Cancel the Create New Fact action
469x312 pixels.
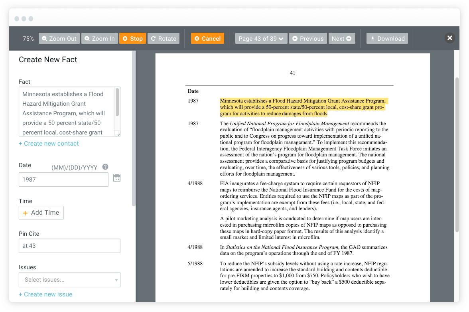tap(207, 38)
